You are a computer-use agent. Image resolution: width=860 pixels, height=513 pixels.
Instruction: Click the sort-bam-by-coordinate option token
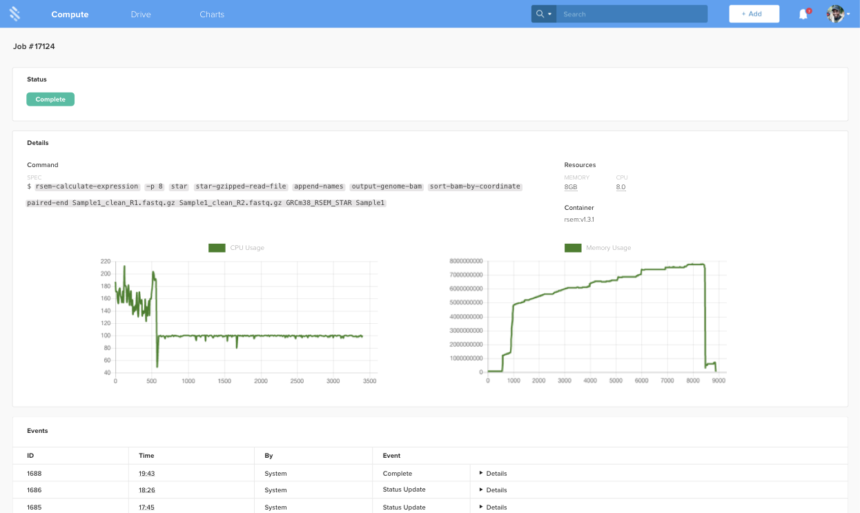475,186
